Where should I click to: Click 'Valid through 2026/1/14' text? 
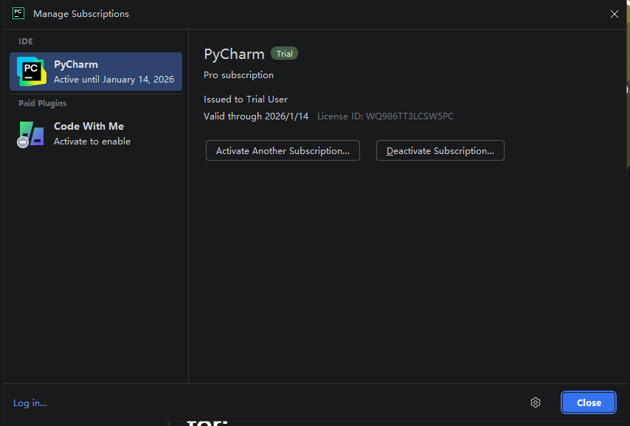click(x=256, y=116)
